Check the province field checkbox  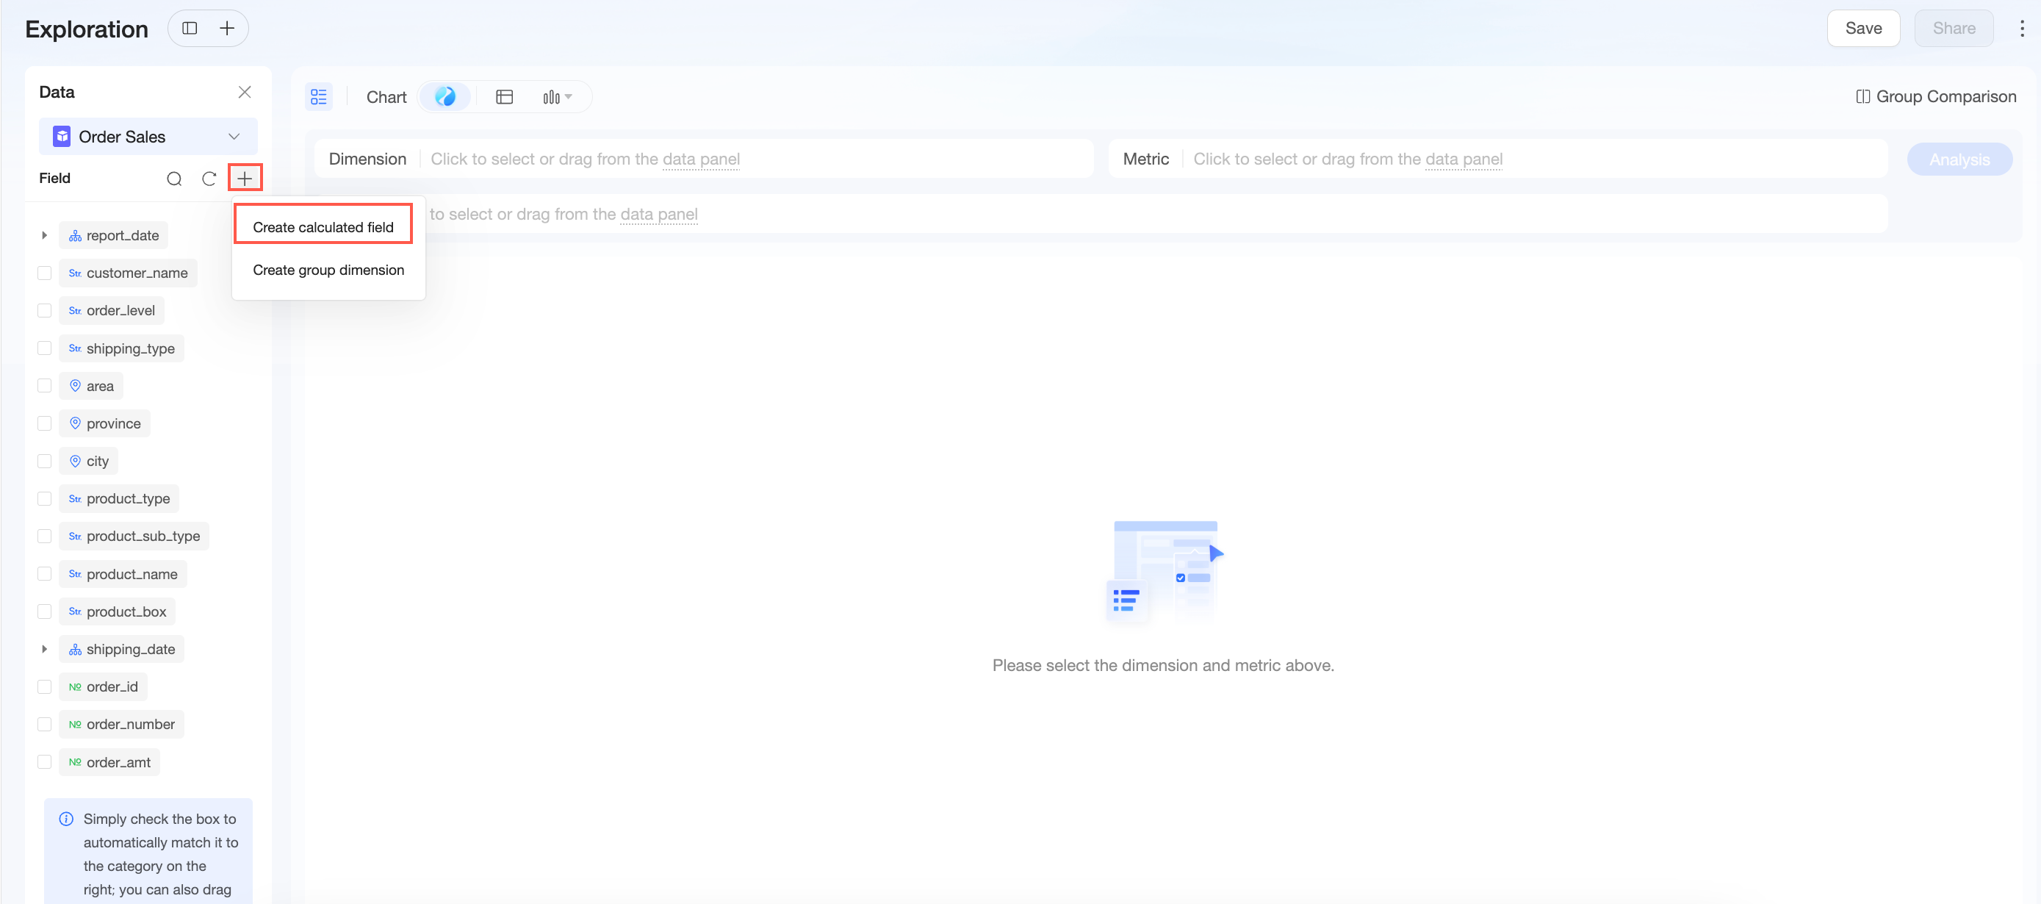coord(44,423)
